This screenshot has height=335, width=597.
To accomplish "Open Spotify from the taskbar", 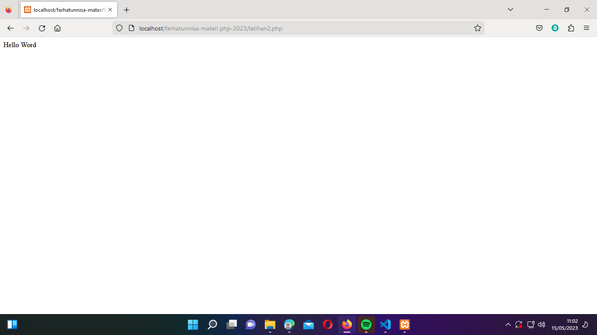I will [366, 325].
